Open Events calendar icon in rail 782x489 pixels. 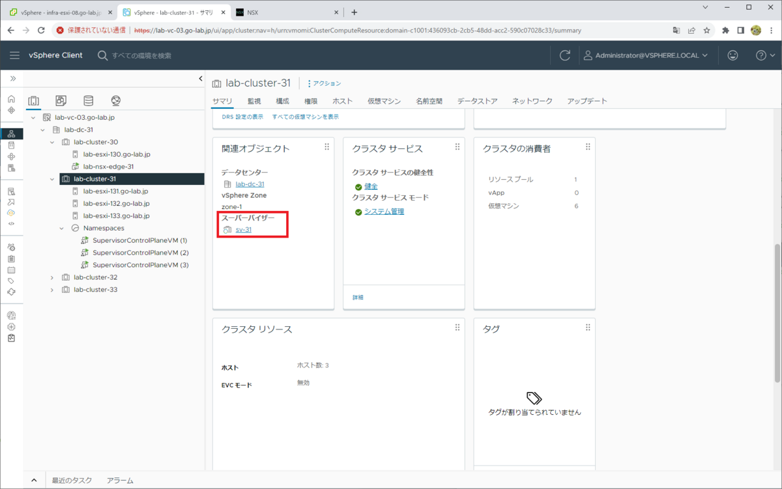[11, 270]
